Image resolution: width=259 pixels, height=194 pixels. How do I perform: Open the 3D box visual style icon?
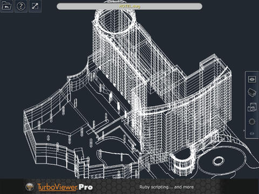click(252, 93)
